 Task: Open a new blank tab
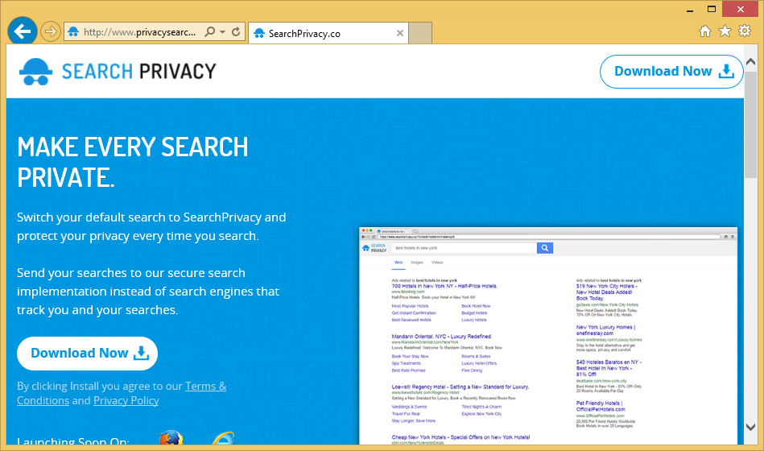point(420,33)
